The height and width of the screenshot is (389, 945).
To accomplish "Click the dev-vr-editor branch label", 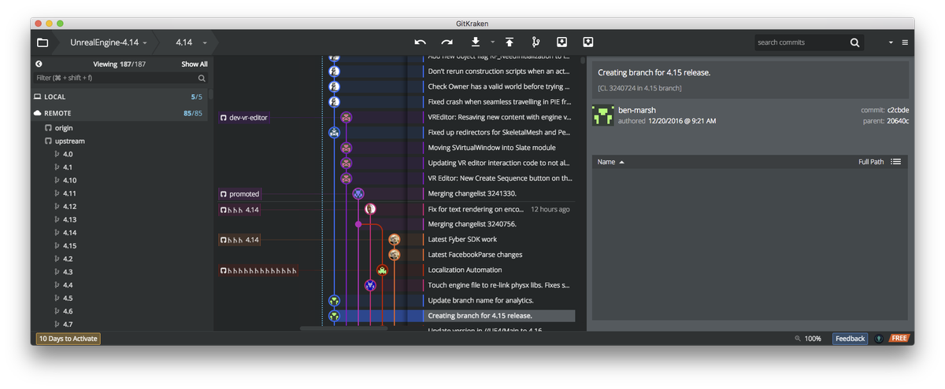I will point(244,117).
